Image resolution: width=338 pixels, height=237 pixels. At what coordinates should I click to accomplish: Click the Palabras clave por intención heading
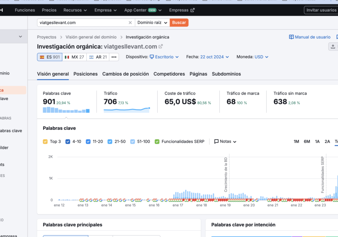coord(243,225)
